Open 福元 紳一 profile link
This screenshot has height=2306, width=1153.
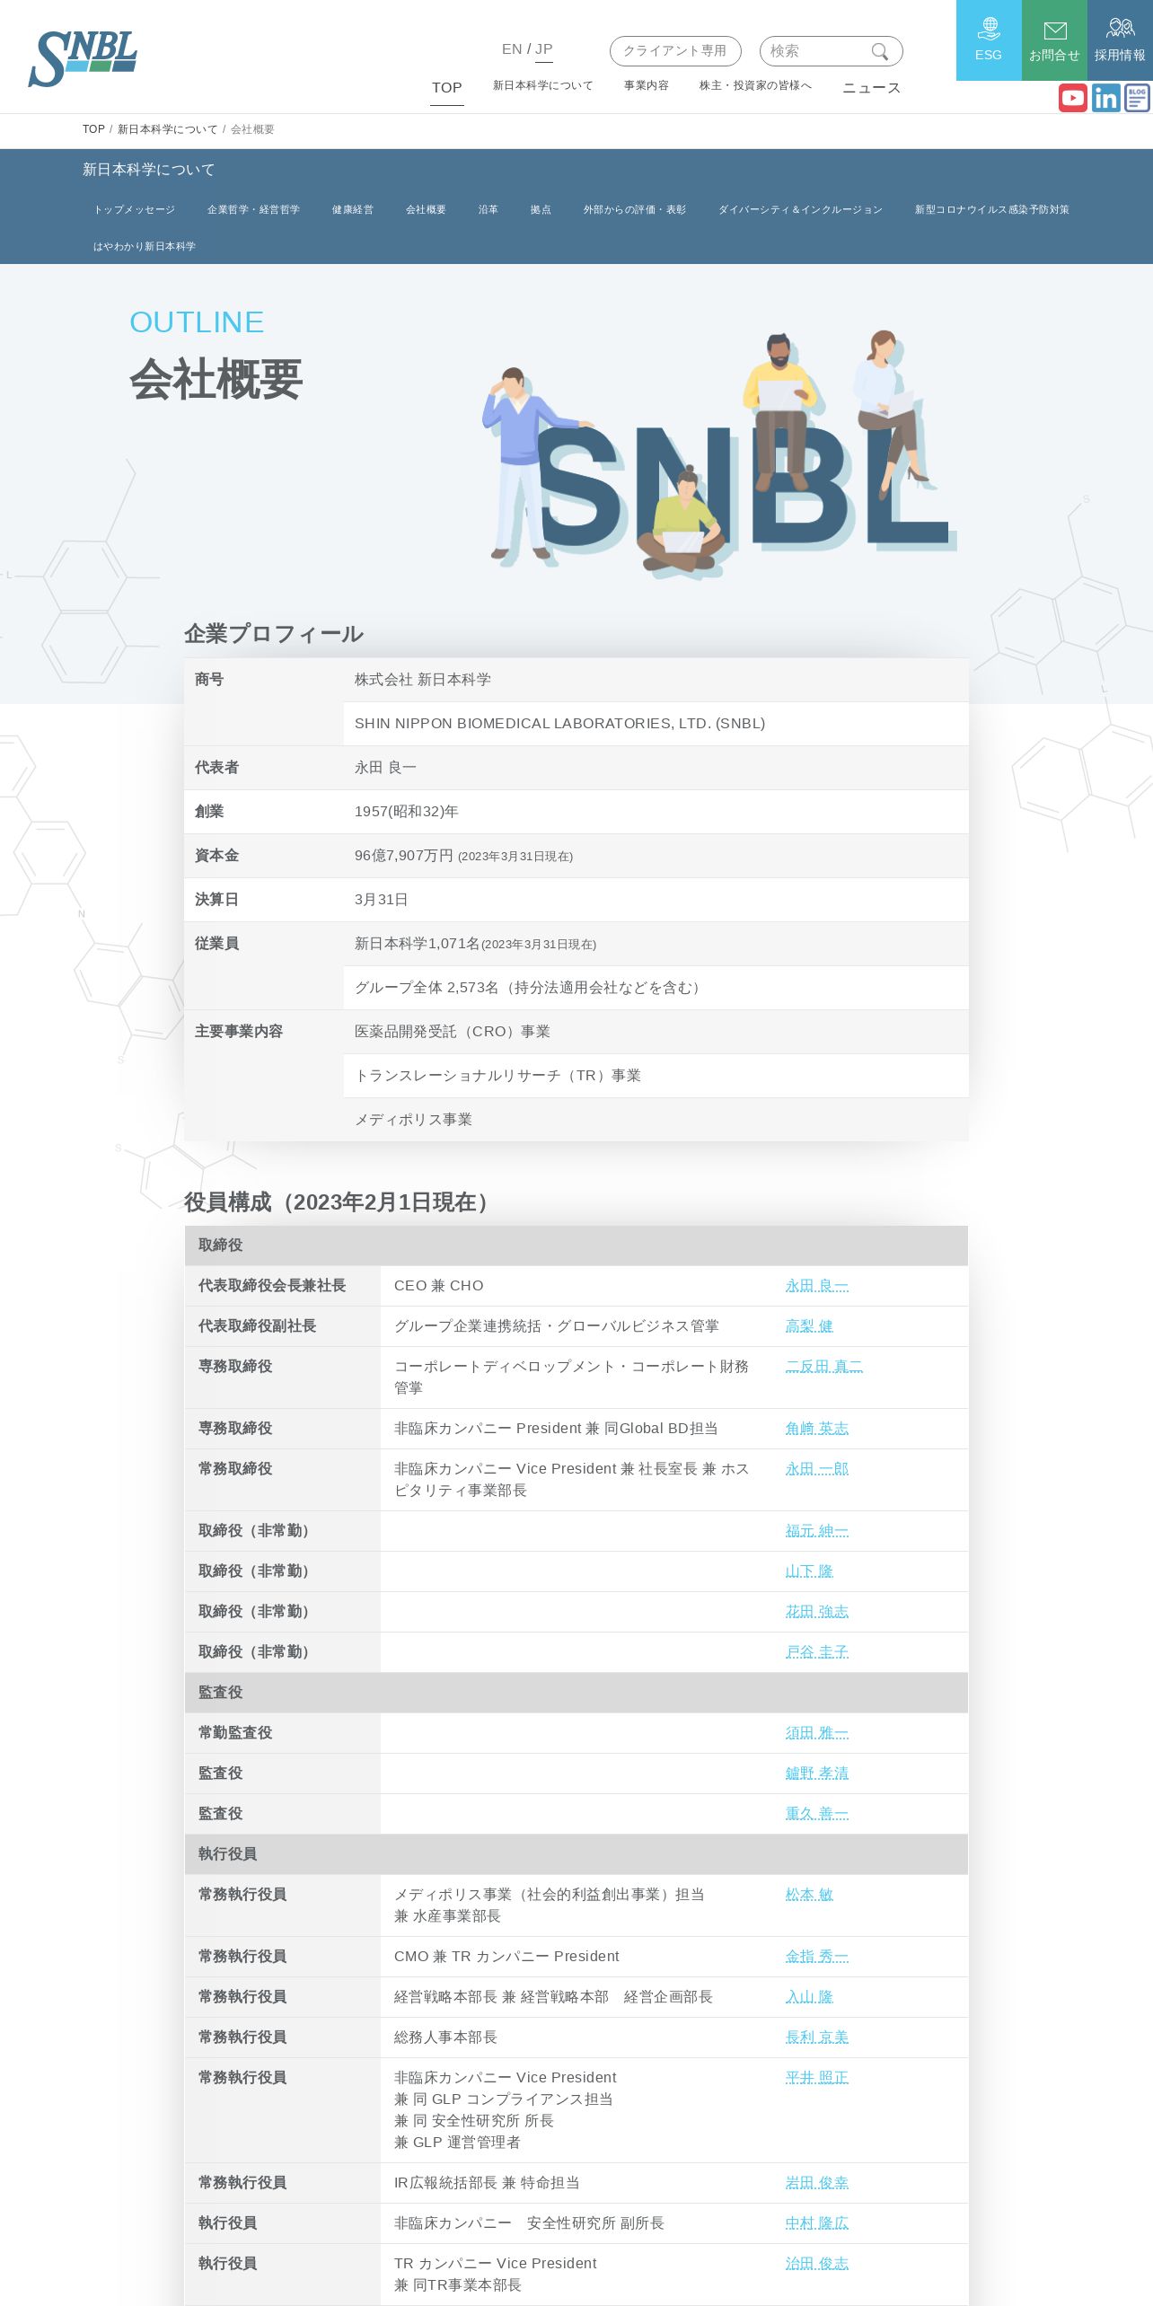[817, 1531]
